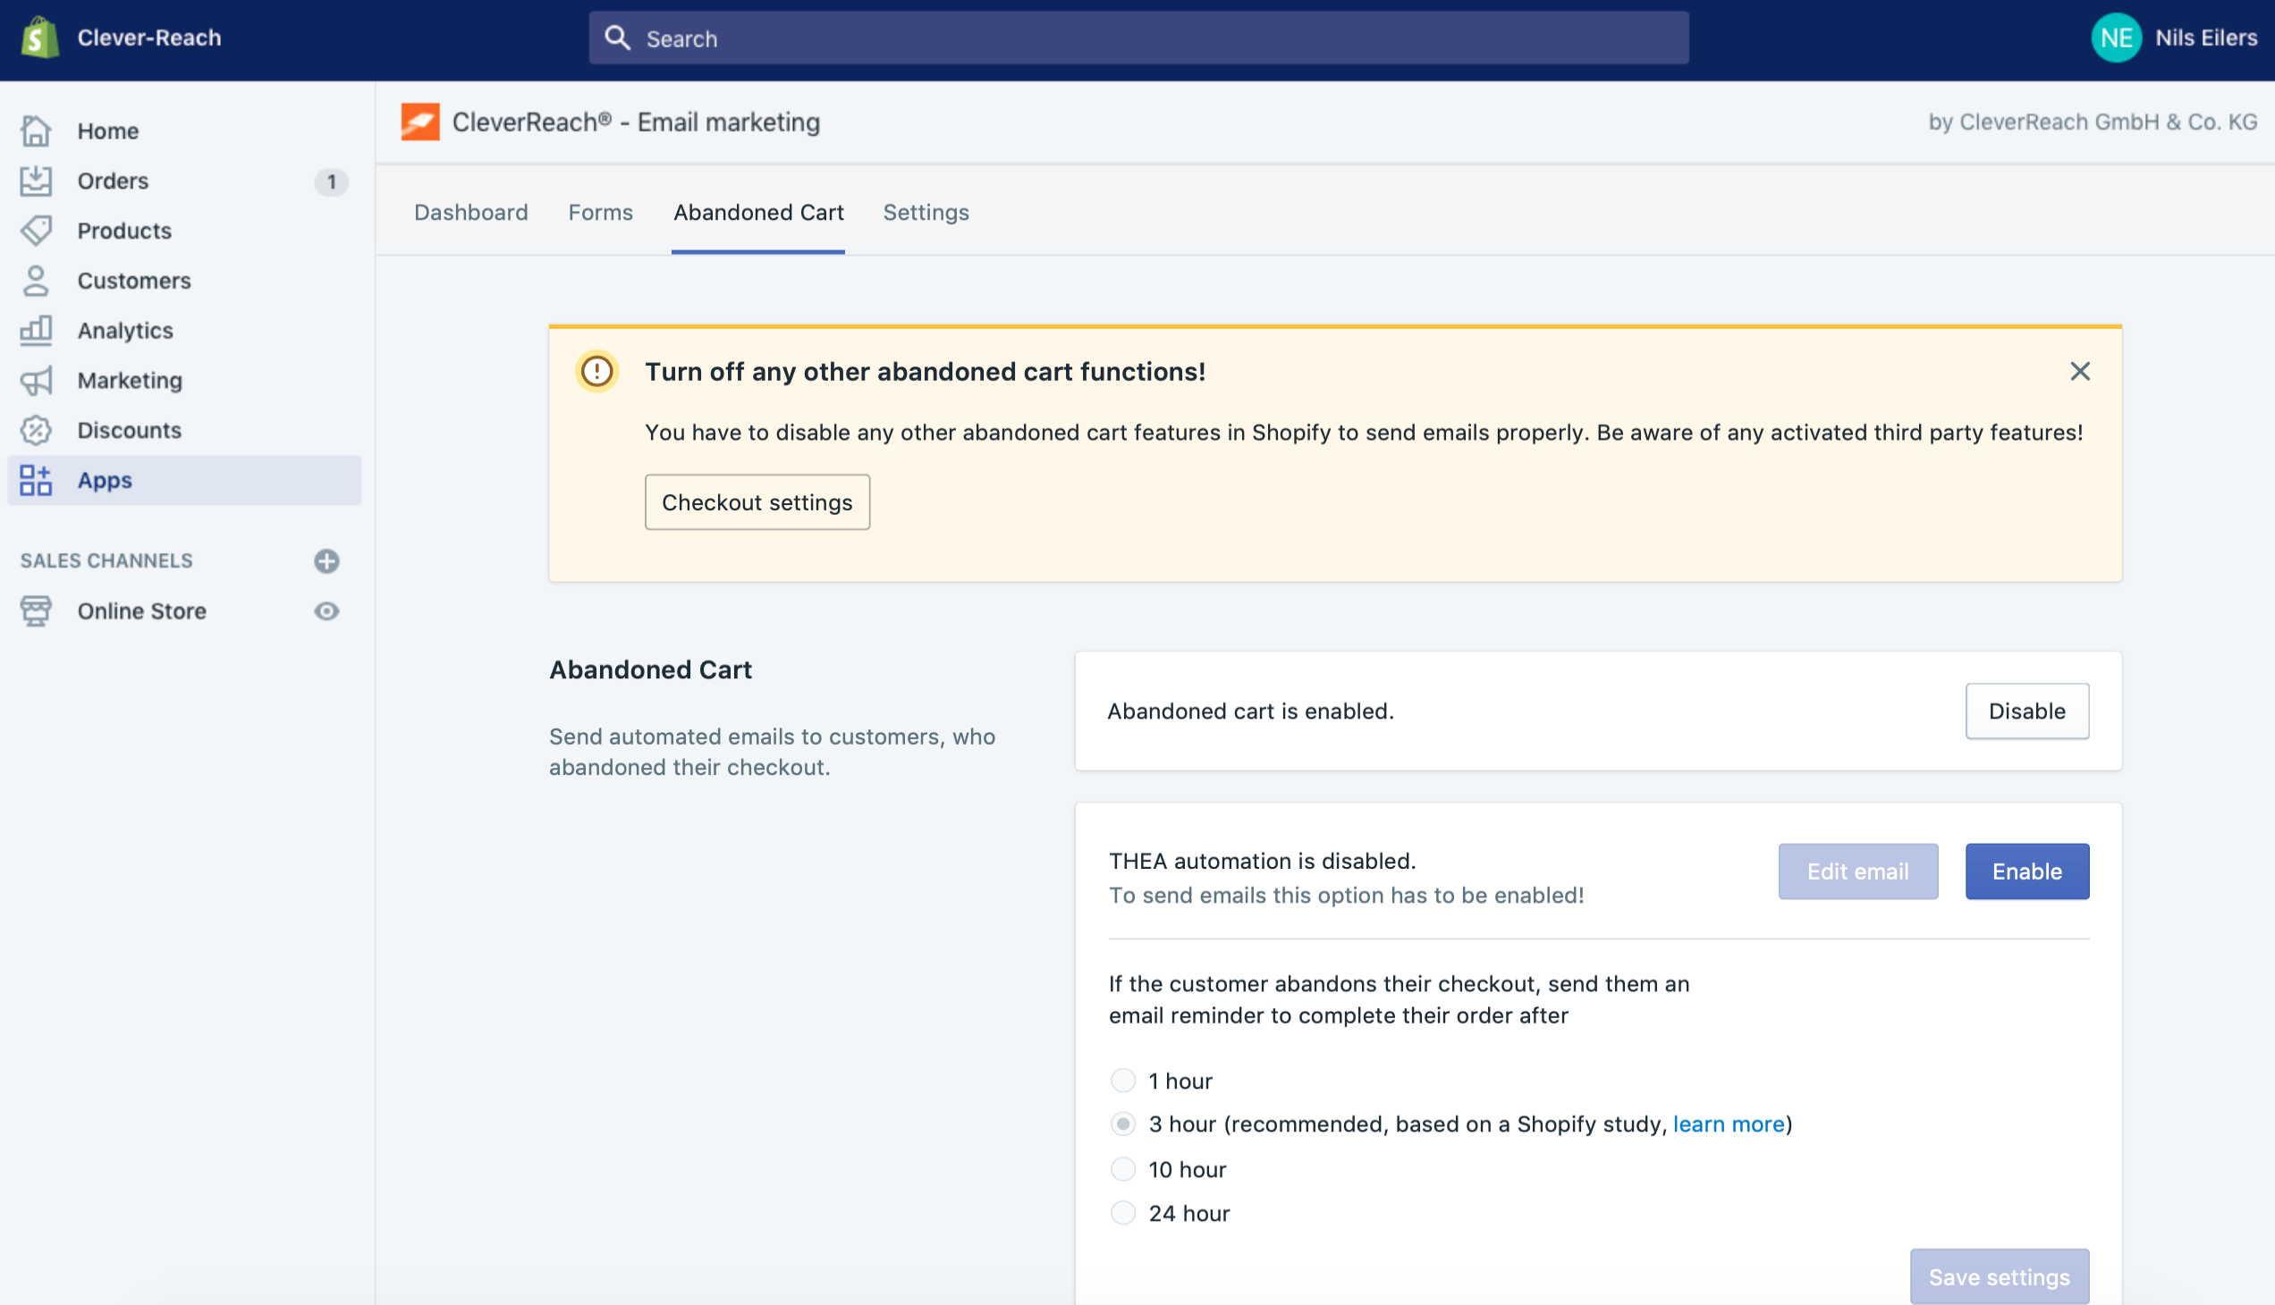Screen dimensions: 2275x1305
Task: Click the Discounts badge icon
Action: (36, 430)
